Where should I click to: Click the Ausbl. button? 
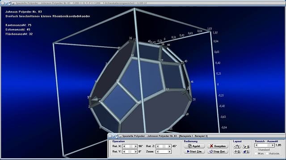click(194, 146)
